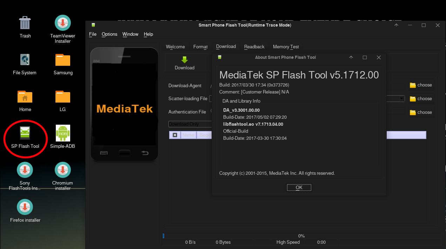Click the 0% download progress bar
This screenshot has width=446, height=249.
[x=301, y=236]
